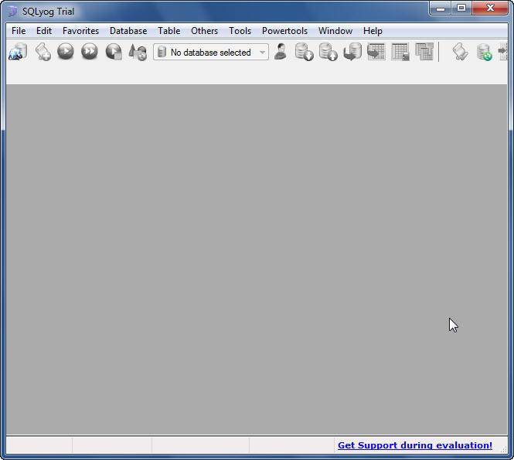Open the Database menu
Screen dimensions: 514x460
(x=128, y=31)
